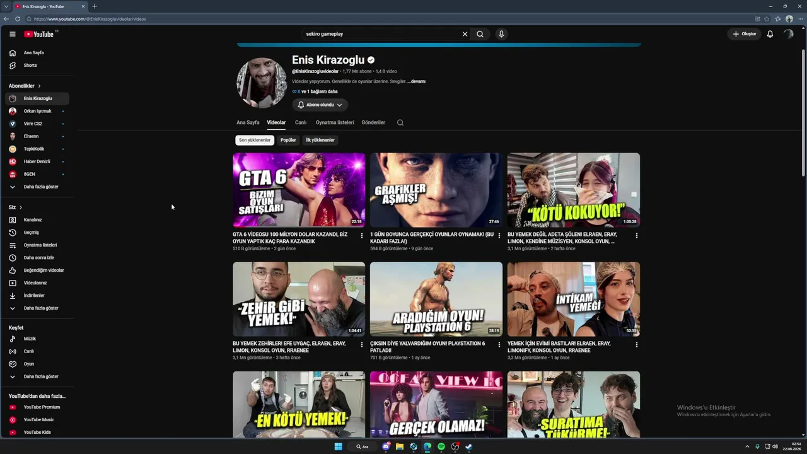Open Daha sonra izle in sidebar

coord(38,258)
